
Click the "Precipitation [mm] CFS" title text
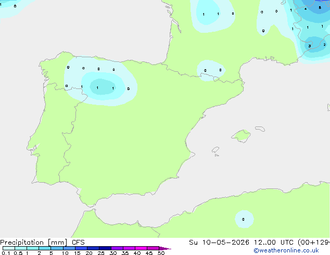coord(42,243)
